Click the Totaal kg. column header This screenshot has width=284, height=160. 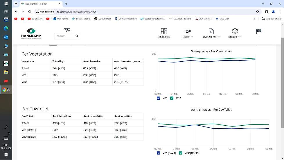tap(58, 61)
